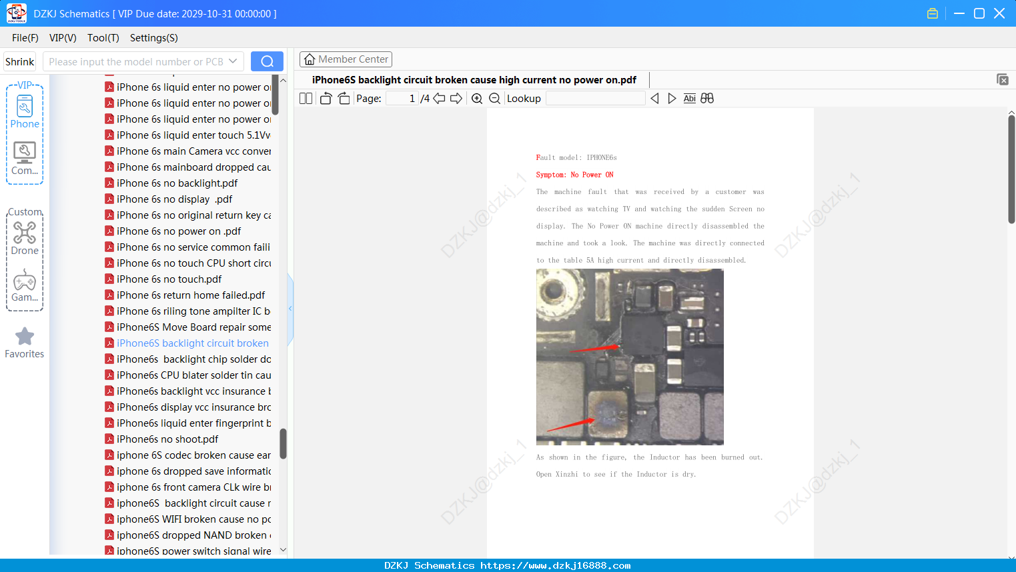Find previous lookup match
Viewport: 1016px width, 572px height.
pyautogui.click(x=654, y=99)
